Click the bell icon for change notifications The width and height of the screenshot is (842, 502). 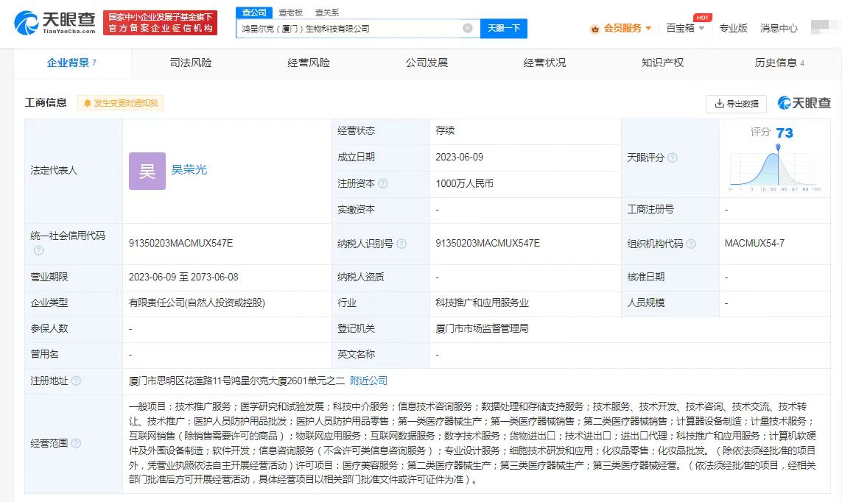click(87, 104)
